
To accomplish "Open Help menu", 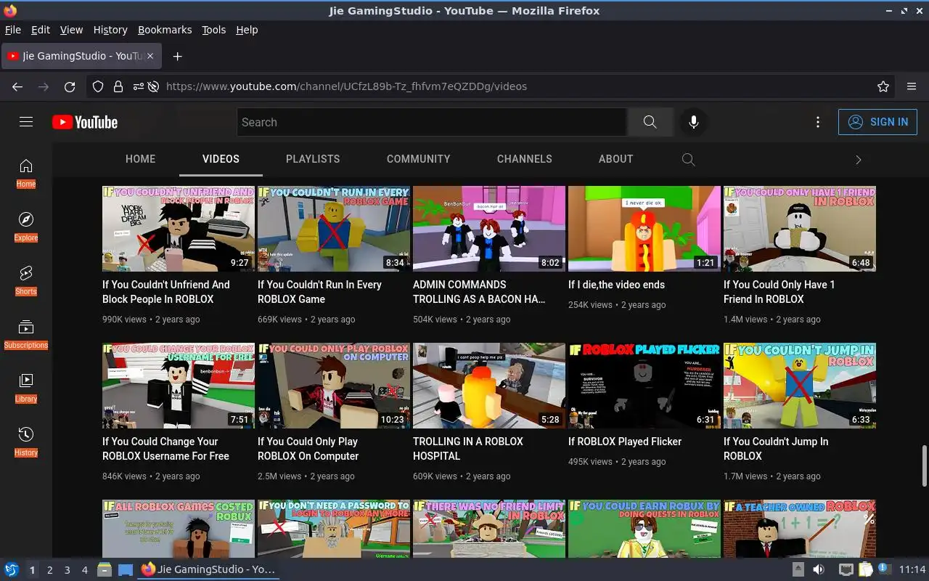I will click(x=247, y=30).
